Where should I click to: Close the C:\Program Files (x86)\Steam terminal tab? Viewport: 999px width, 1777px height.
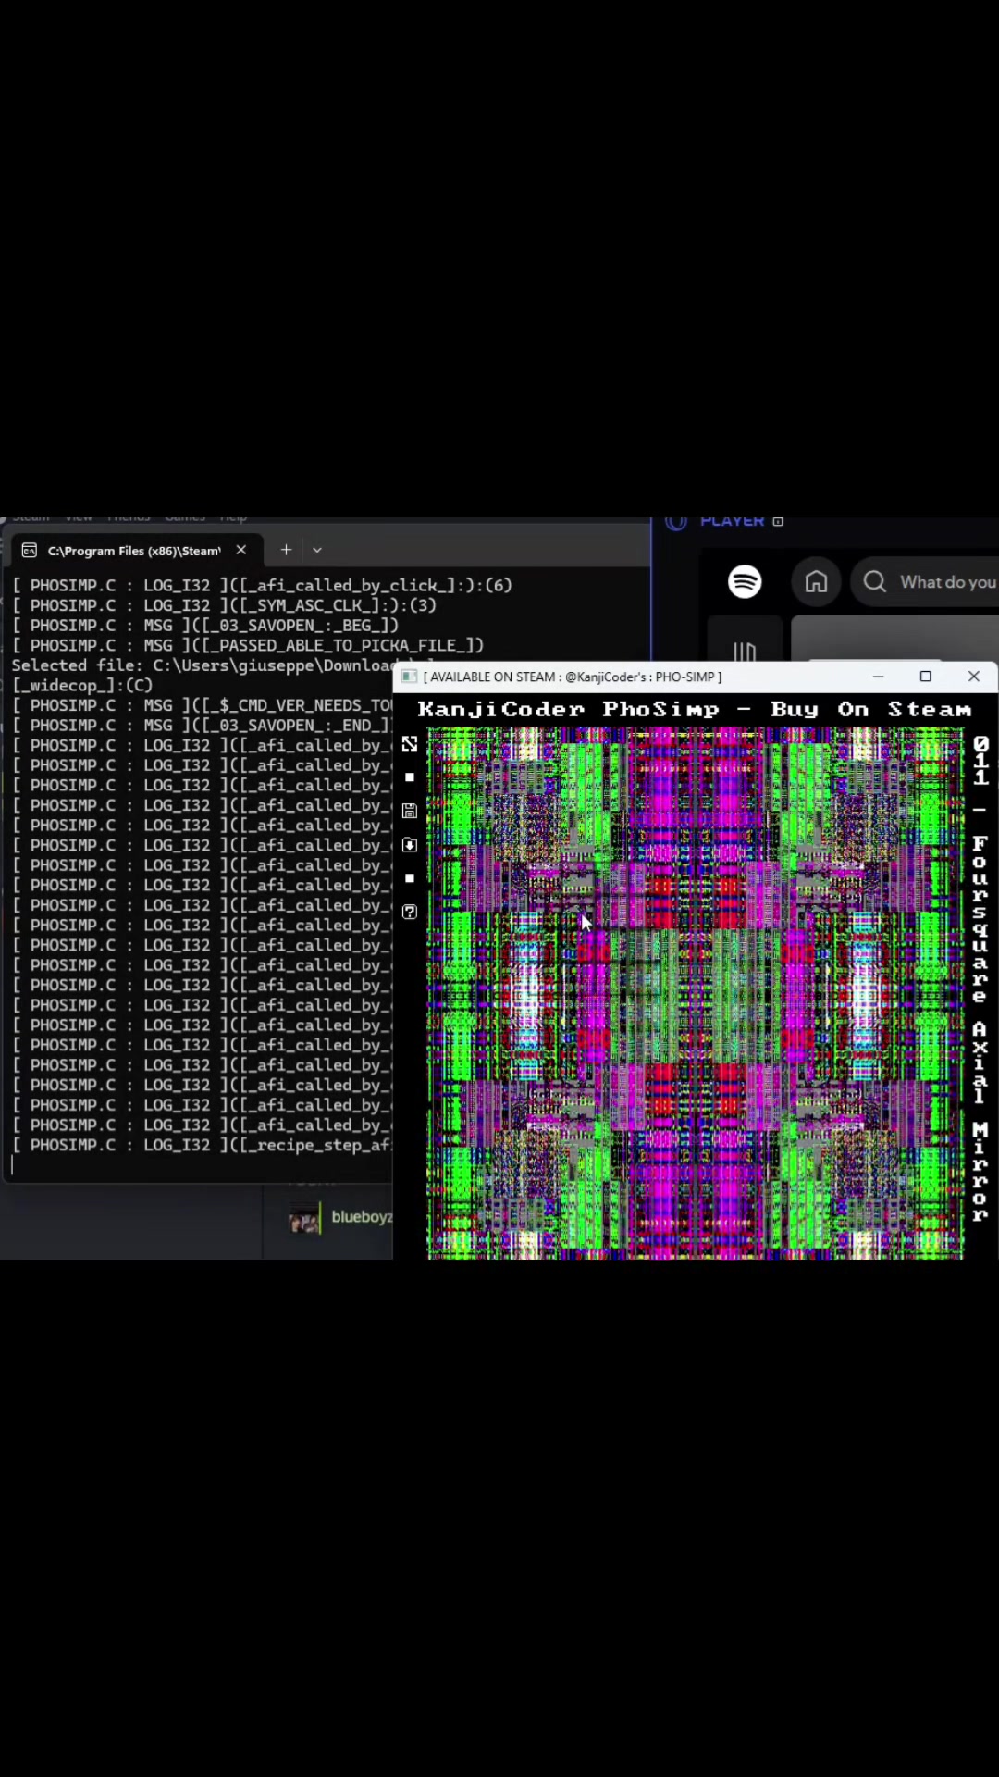241,550
